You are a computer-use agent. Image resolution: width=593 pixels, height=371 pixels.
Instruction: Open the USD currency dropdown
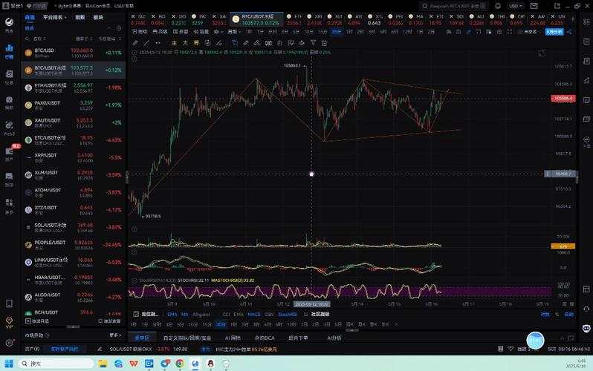click(514, 5)
